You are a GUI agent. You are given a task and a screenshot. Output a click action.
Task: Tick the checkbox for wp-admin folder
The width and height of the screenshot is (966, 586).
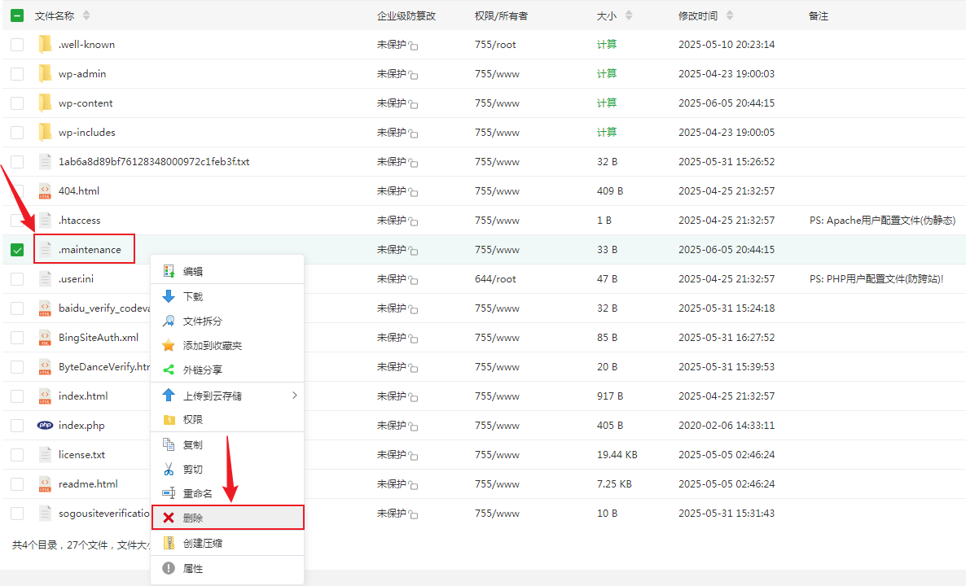pos(17,74)
